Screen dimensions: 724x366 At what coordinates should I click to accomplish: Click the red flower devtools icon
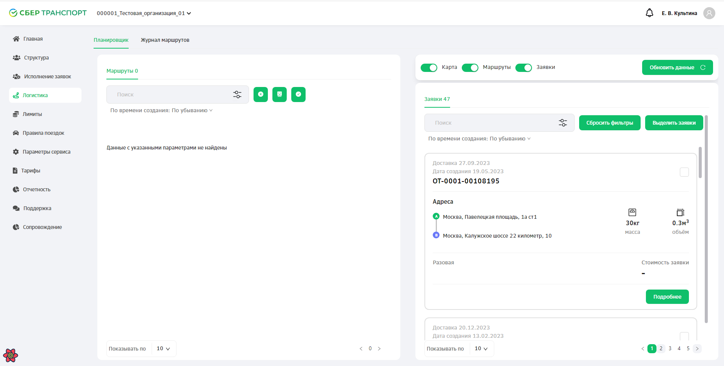pos(11,355)
